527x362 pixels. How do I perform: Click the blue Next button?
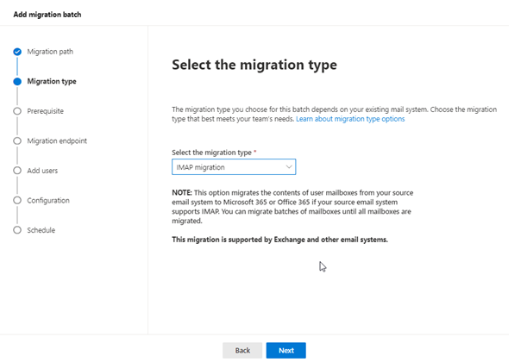point(285,350)
